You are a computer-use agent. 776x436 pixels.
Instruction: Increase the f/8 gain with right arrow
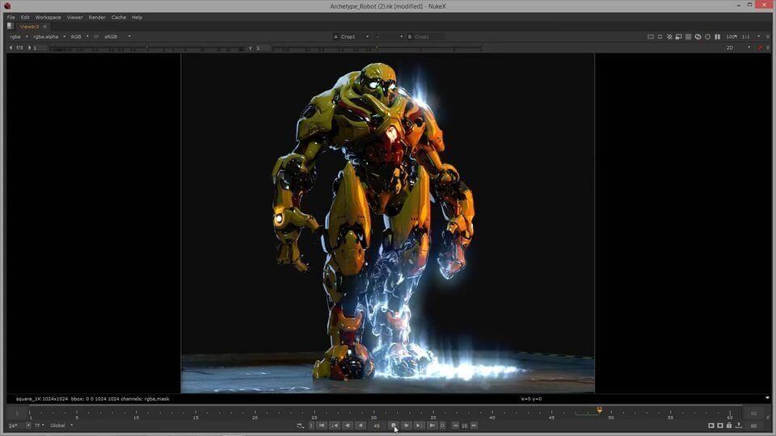click(x=29, y=48)
